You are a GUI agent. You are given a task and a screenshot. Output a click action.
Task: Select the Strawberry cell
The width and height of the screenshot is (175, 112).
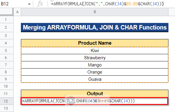95,58
